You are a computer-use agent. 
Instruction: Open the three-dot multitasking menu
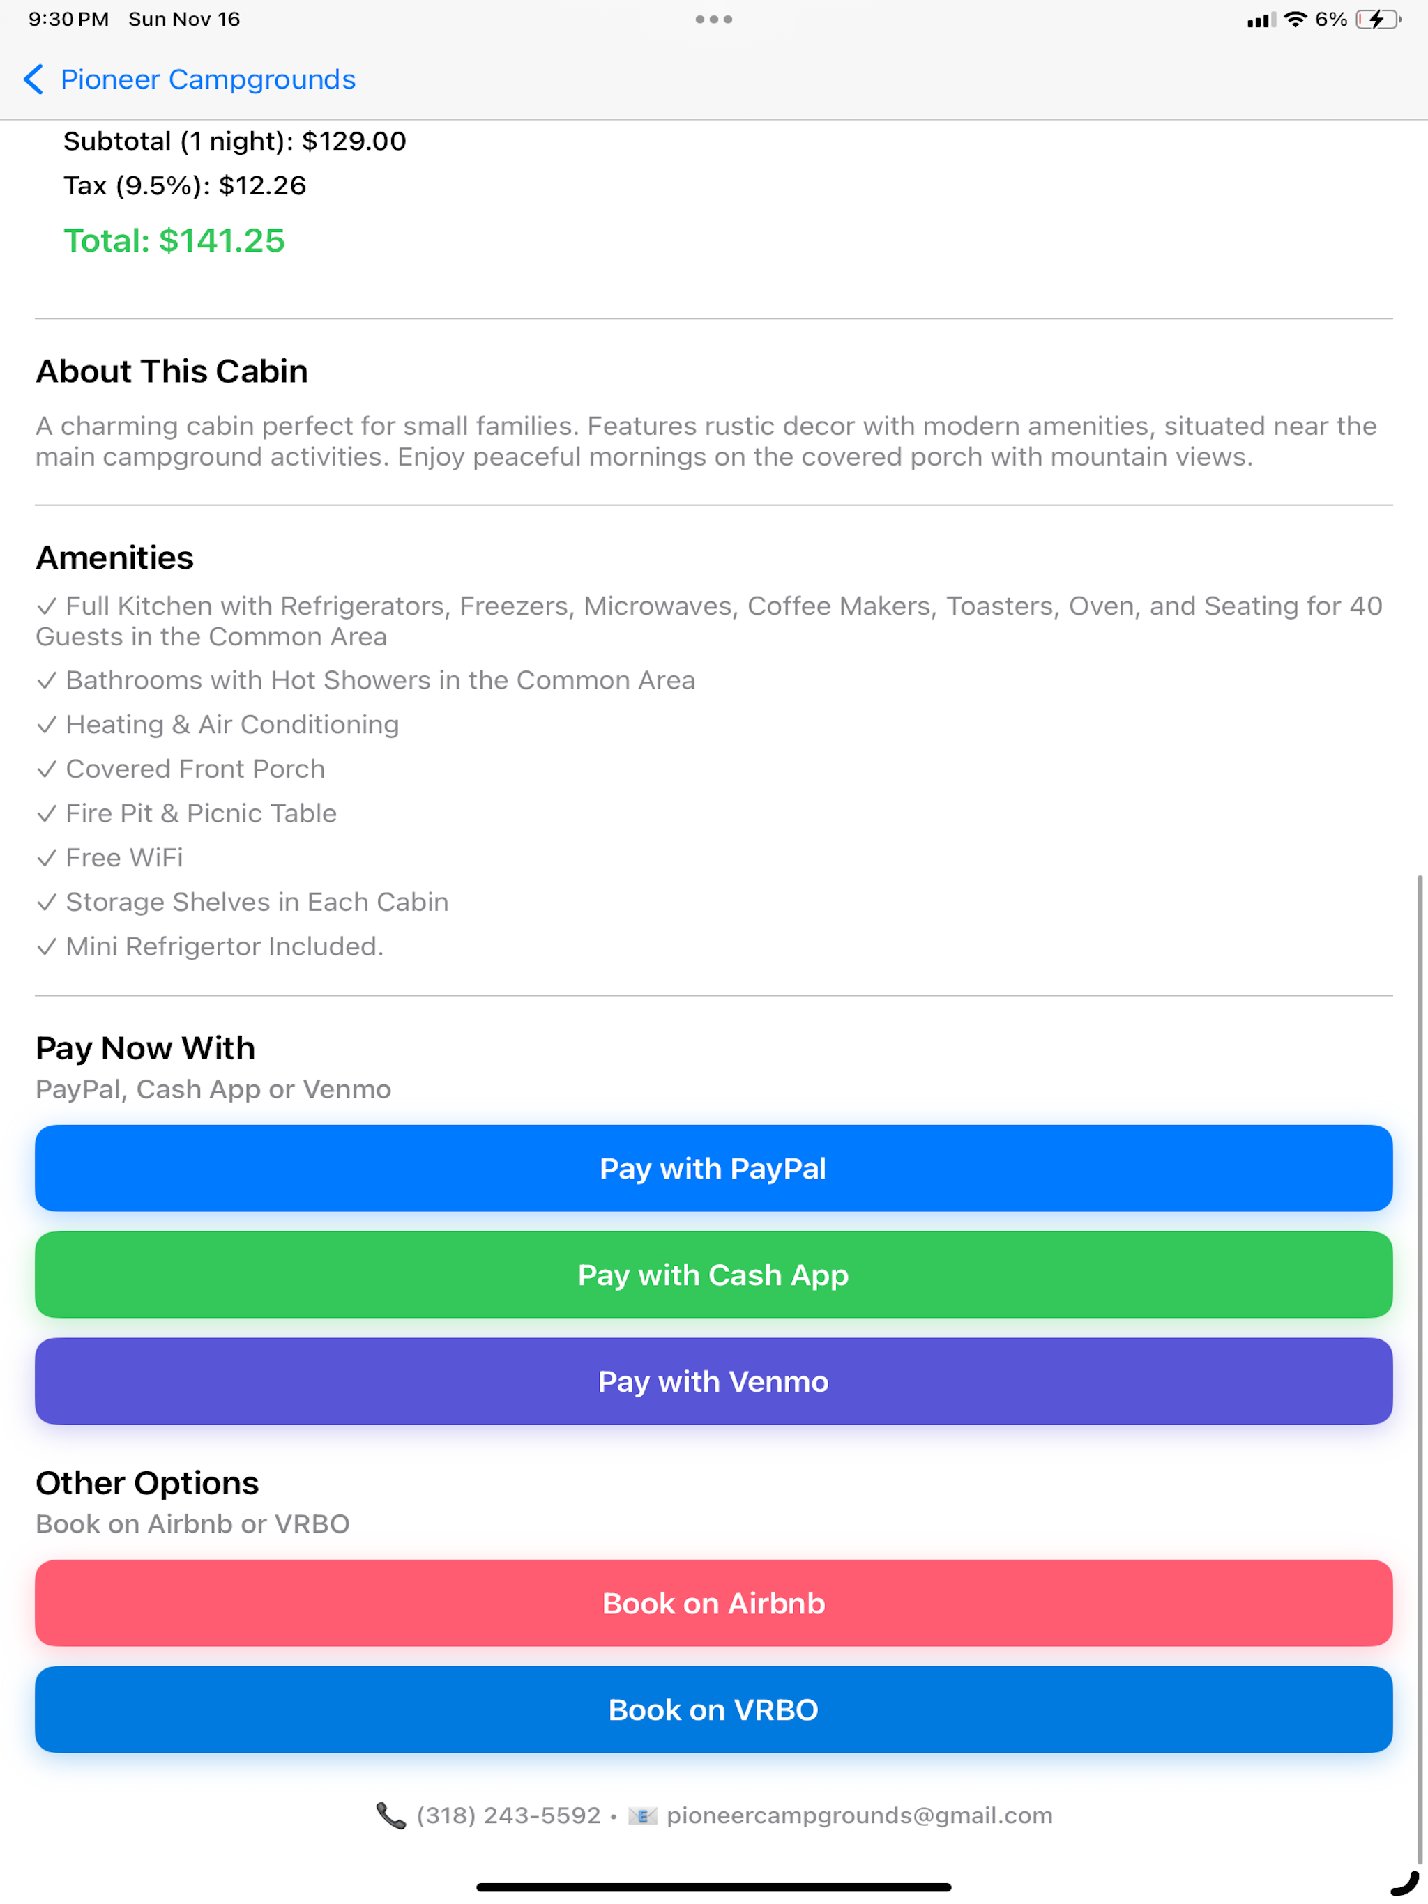714,19
